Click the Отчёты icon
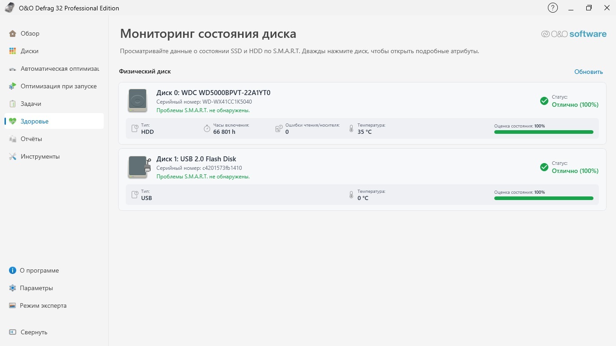The image size is (616, 346). [13, 139]
